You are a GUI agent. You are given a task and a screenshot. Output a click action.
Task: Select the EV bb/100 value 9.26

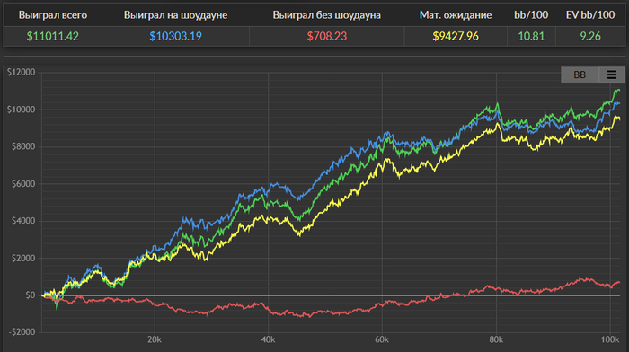coord(590,37)
